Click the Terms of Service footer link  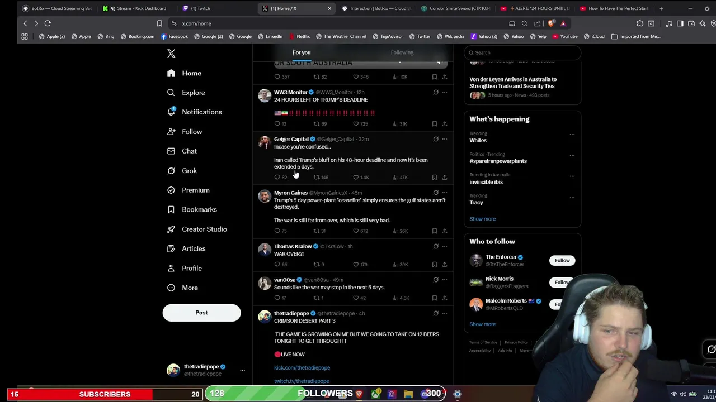(x=483, y=342)
